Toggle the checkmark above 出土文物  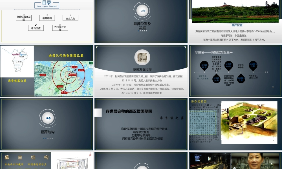[70, 15]
